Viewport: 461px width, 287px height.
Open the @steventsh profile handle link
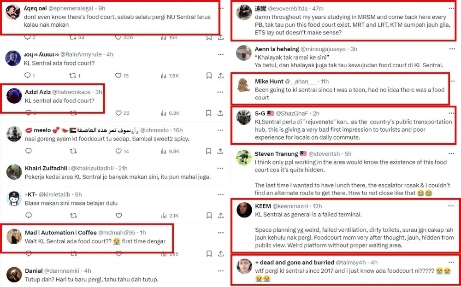point(325,153)
